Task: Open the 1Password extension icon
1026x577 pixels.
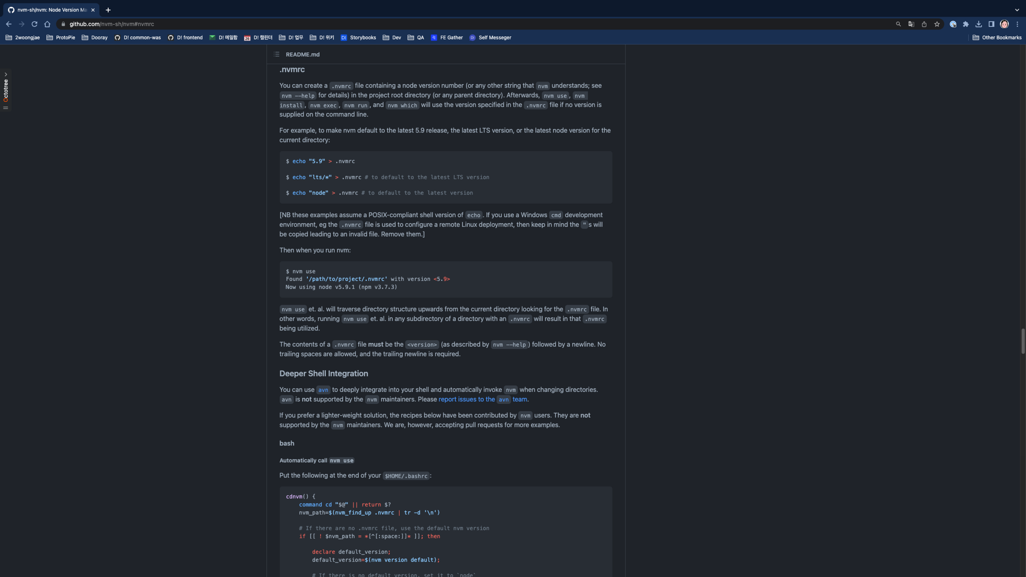Action: (x=953, y=24)
